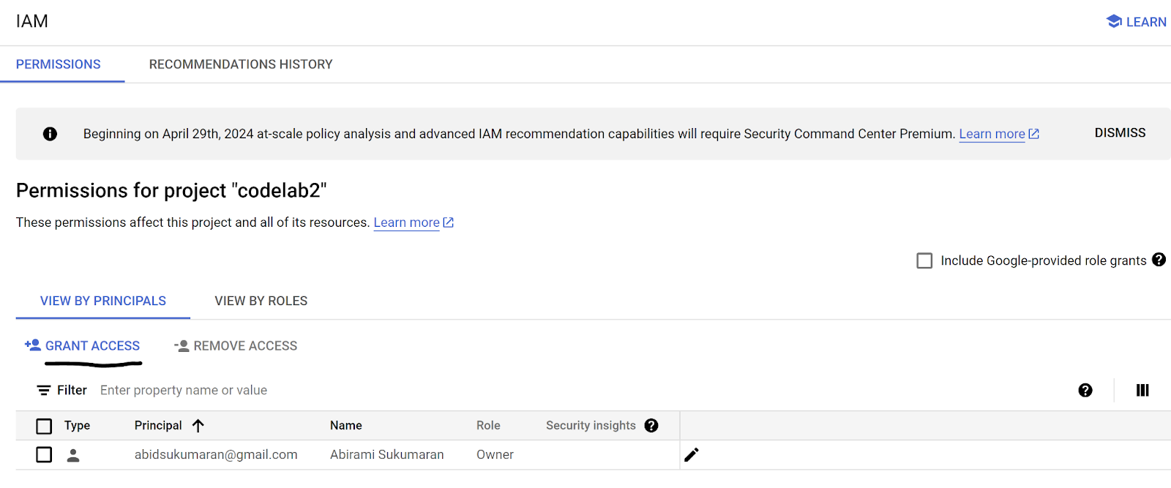
Task: Select the View by Principals tab
Action: point(103,301)
